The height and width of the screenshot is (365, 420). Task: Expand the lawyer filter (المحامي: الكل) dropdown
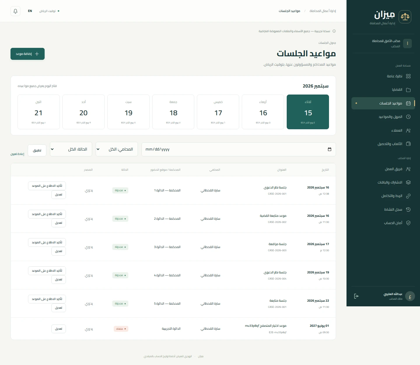click(x=117, y=149)
